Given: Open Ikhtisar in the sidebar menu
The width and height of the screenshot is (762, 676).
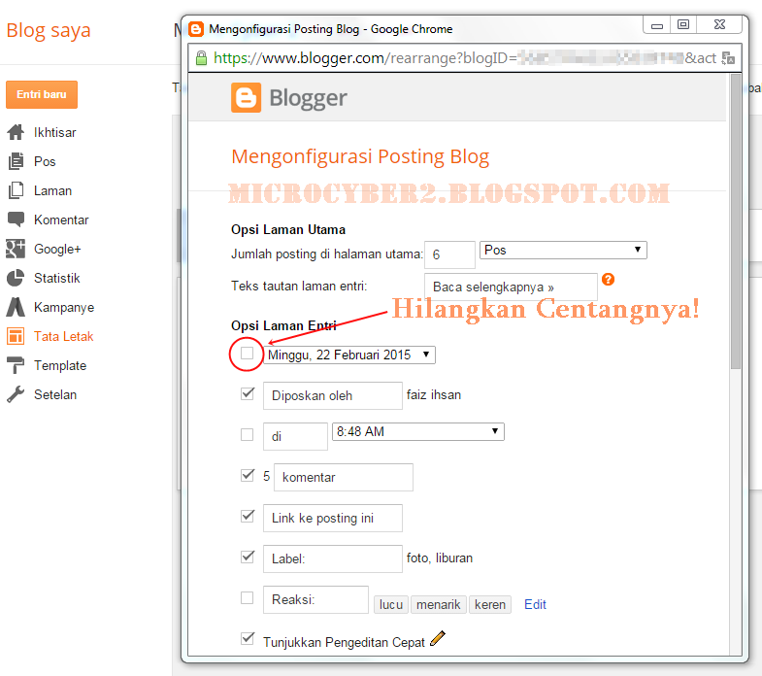Looking at the screenshot, I should click(55, 132).
